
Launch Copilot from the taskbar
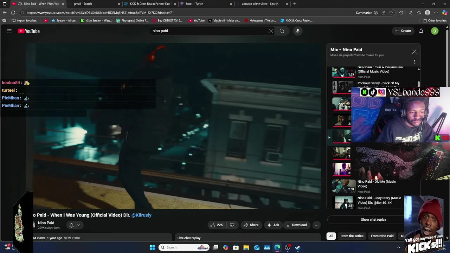tap(226, 247)
